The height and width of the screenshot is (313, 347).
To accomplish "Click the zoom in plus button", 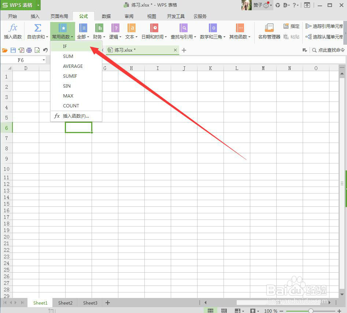I will 339,311.
